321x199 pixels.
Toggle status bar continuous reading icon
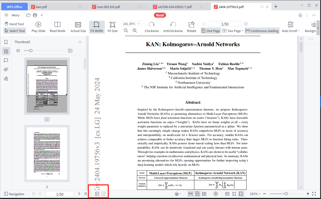[191, 194]
